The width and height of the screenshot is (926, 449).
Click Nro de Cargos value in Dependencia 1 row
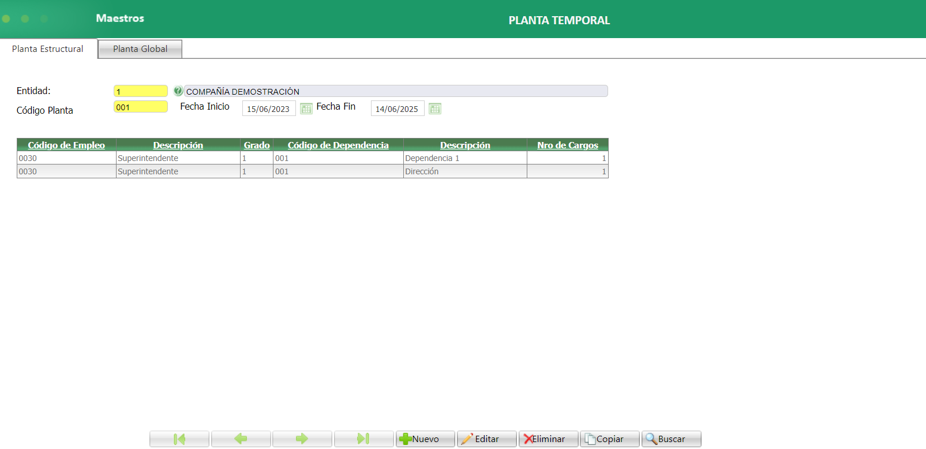tap(568, 158)
